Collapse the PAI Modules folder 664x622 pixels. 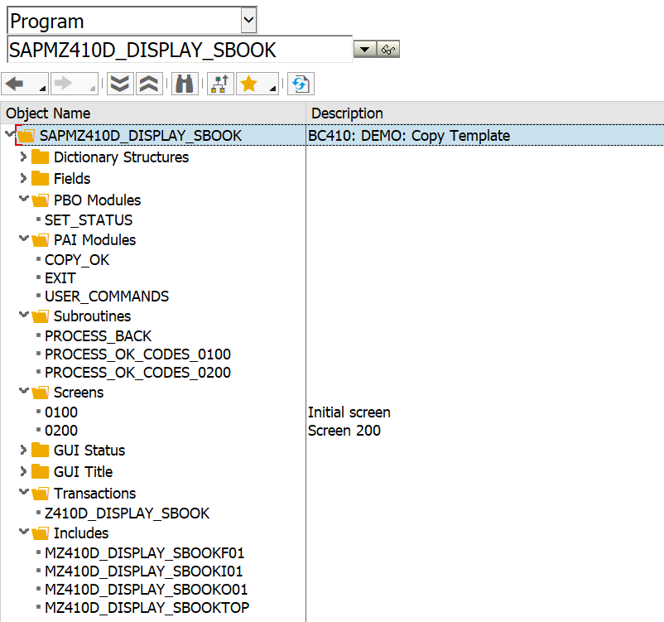[24, 239]
